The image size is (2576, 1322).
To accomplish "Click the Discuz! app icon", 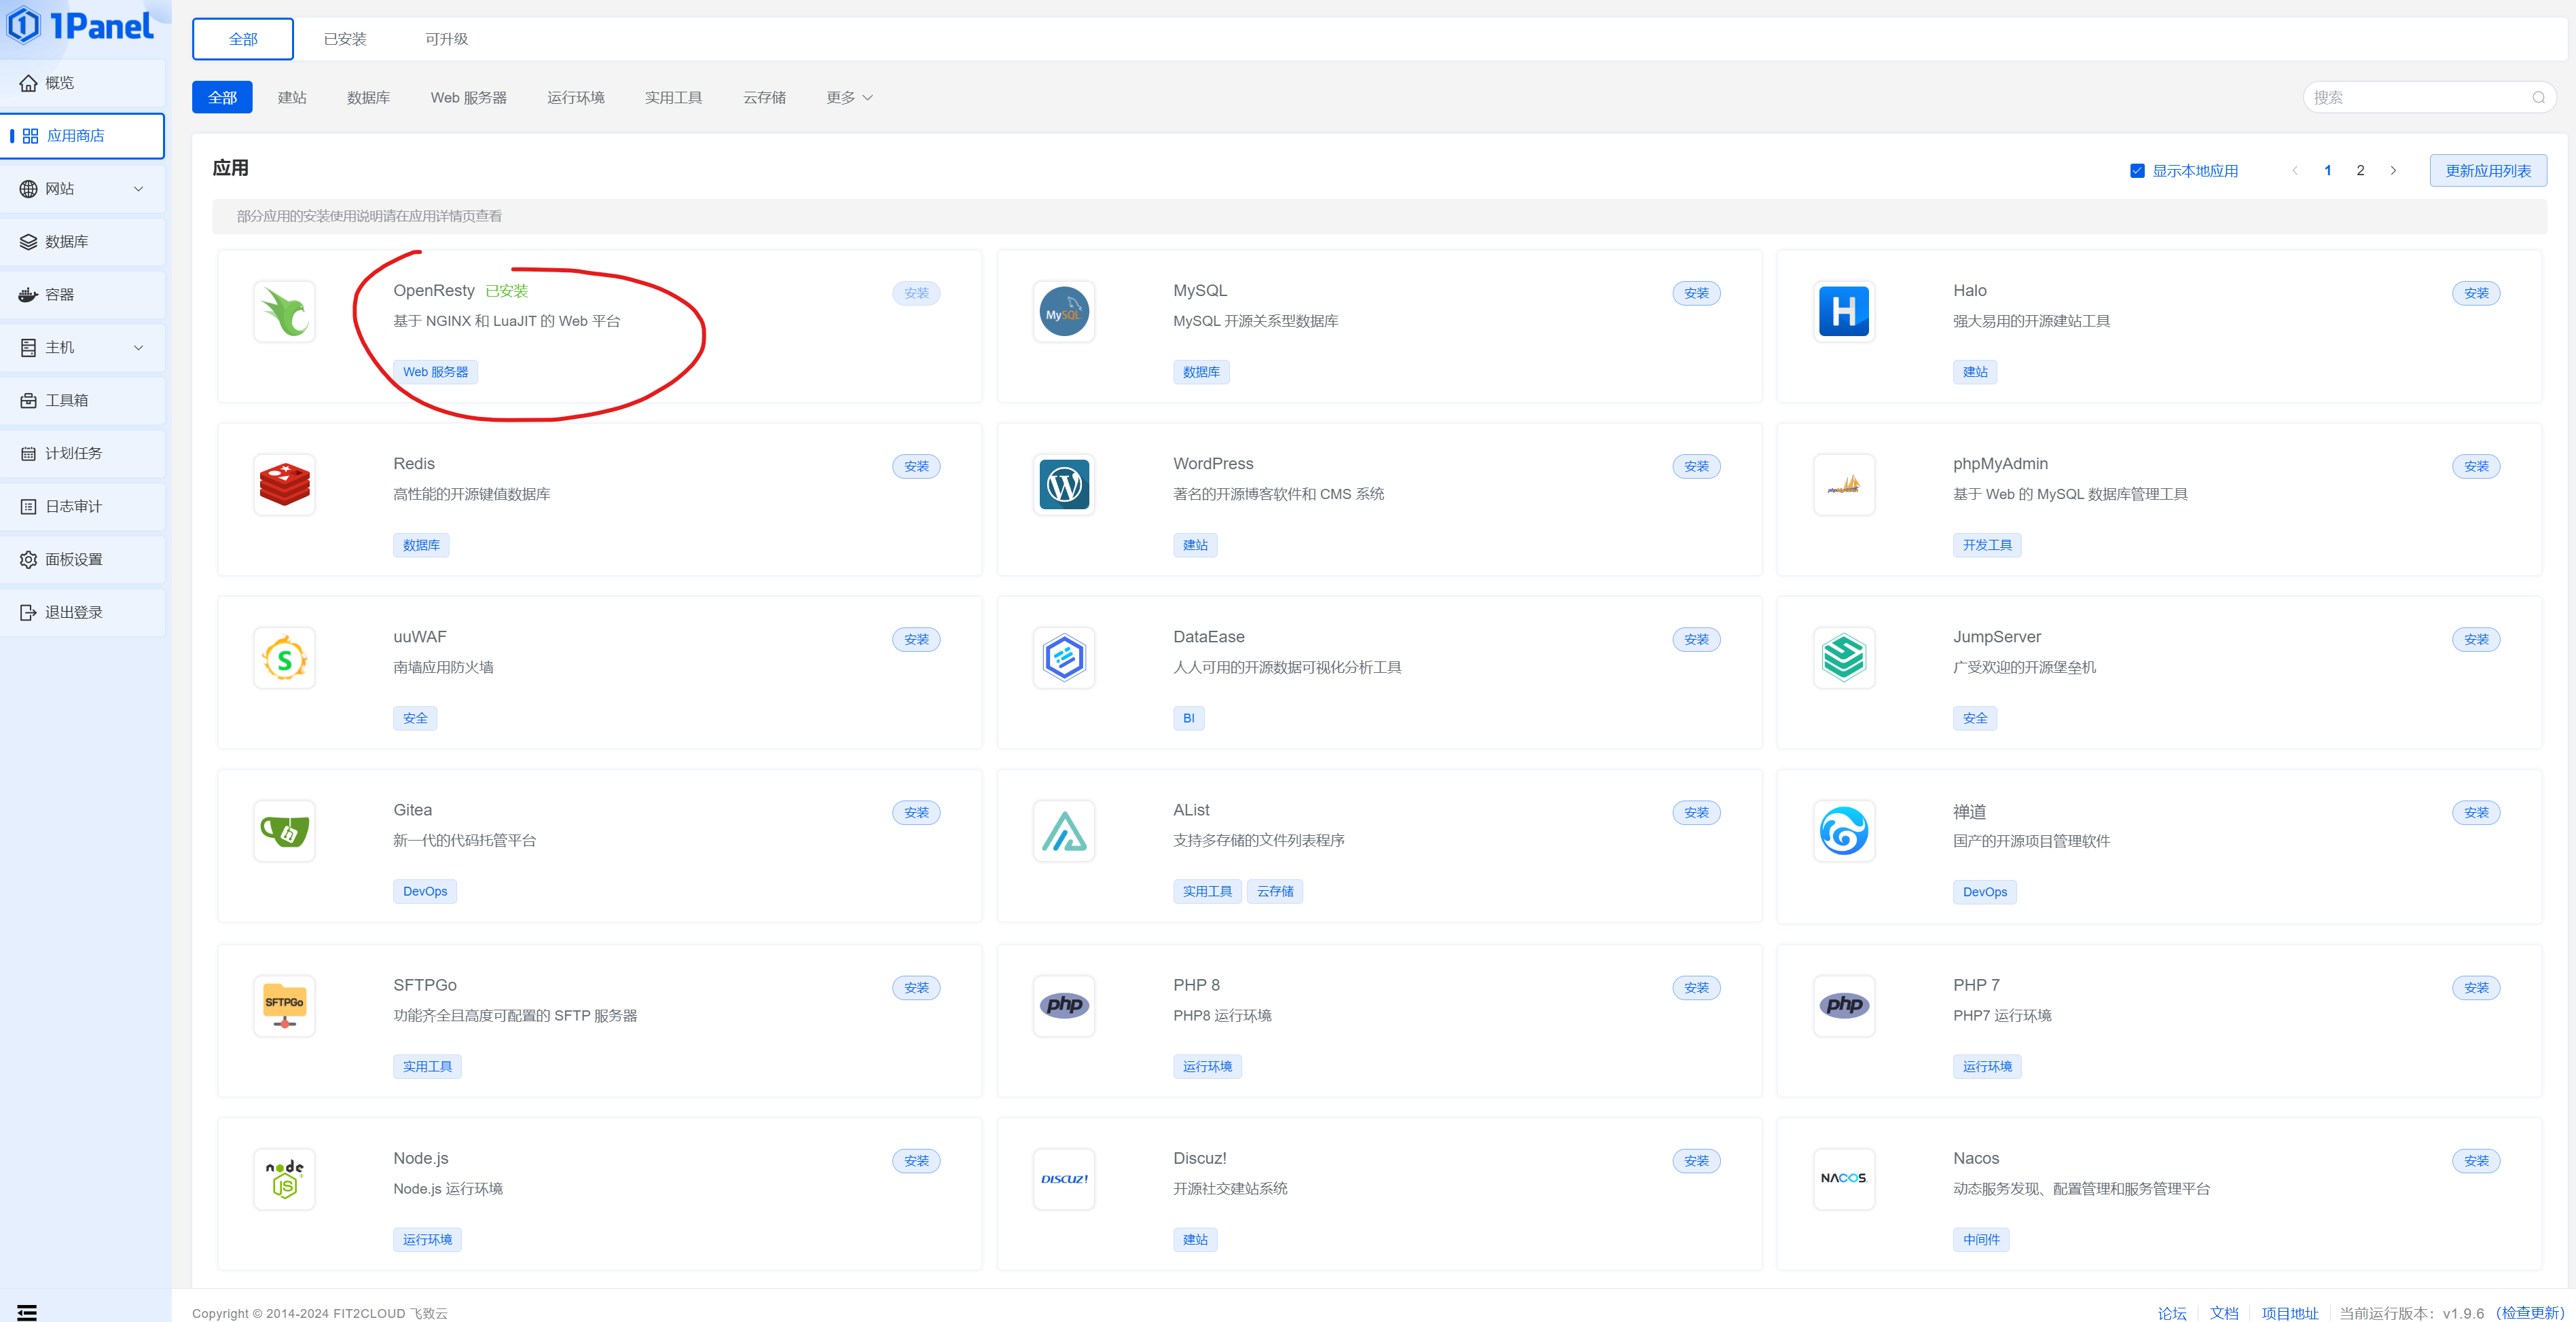I will point(1064,1179).
